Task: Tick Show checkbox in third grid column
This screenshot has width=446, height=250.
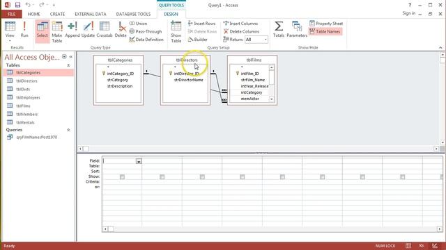Action: point(202,177)
